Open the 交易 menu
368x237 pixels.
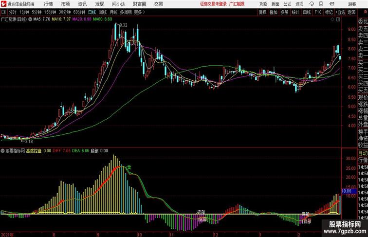click(158, 4)
